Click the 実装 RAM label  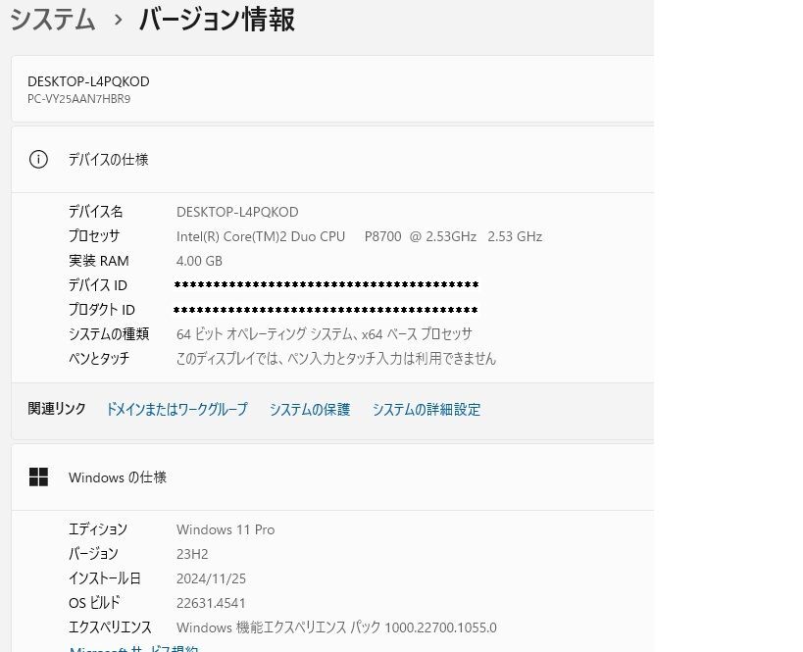99,261
